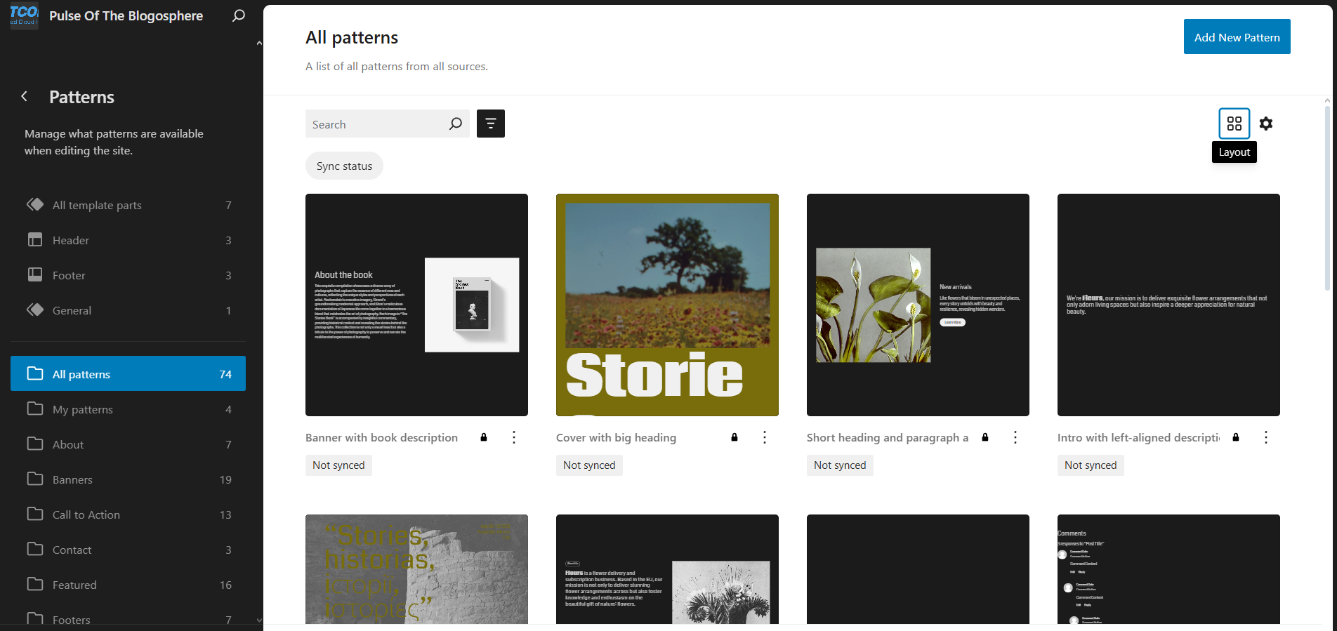Open the Layout grid view selector
This screenshot has width=1337, height=631.
click(1234, 124)
